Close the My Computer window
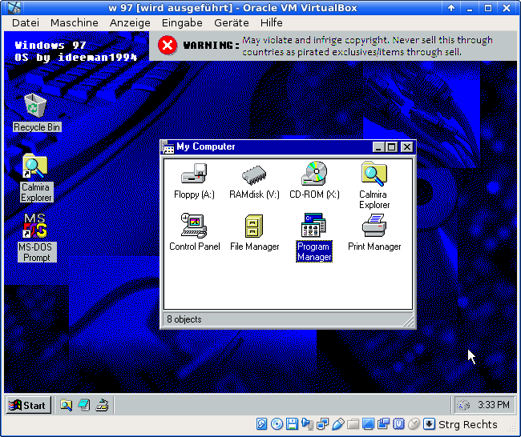Image resolution: width=521 pixels, height=437 pixels. [406, 147]
